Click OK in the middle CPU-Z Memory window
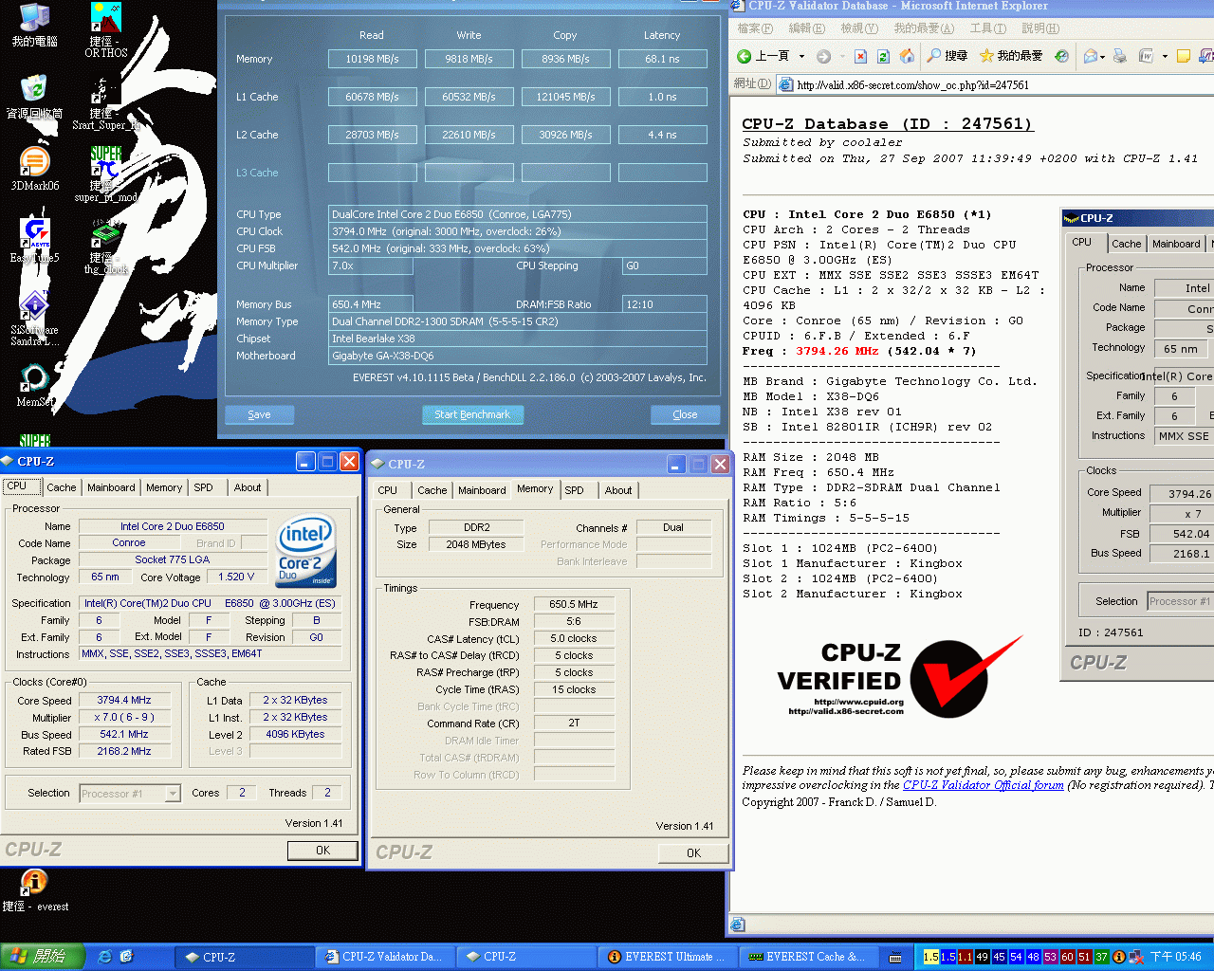Viewport: 1214px width, 971px height. [x=693, y=853]
